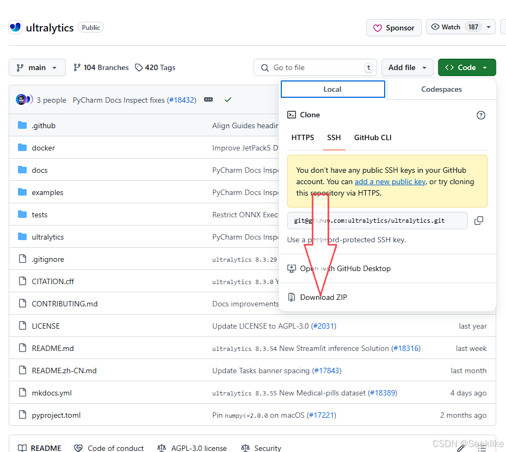Open the pyproject.toml file
The width and height of the screenshot is (506, 452).
[56, 415]
